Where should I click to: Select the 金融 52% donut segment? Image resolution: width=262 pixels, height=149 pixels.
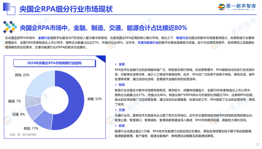tap(76, 100)
